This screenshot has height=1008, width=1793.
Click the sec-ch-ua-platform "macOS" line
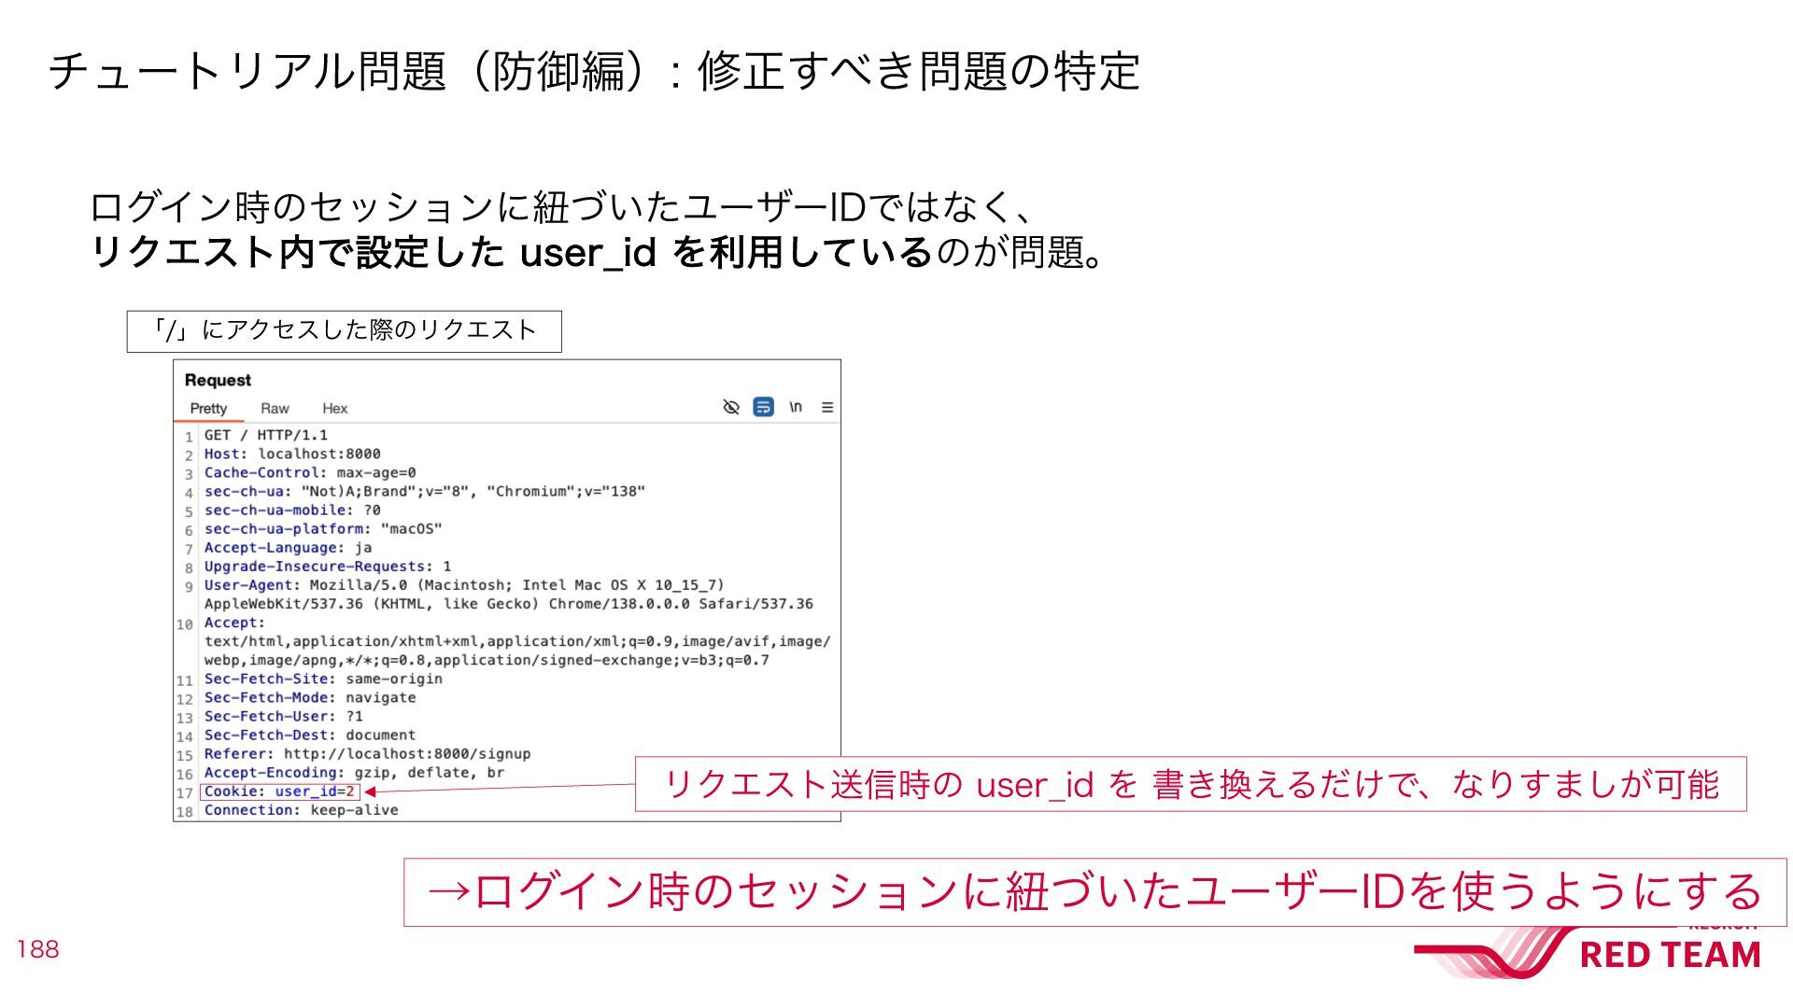click(x=323, y=528)
